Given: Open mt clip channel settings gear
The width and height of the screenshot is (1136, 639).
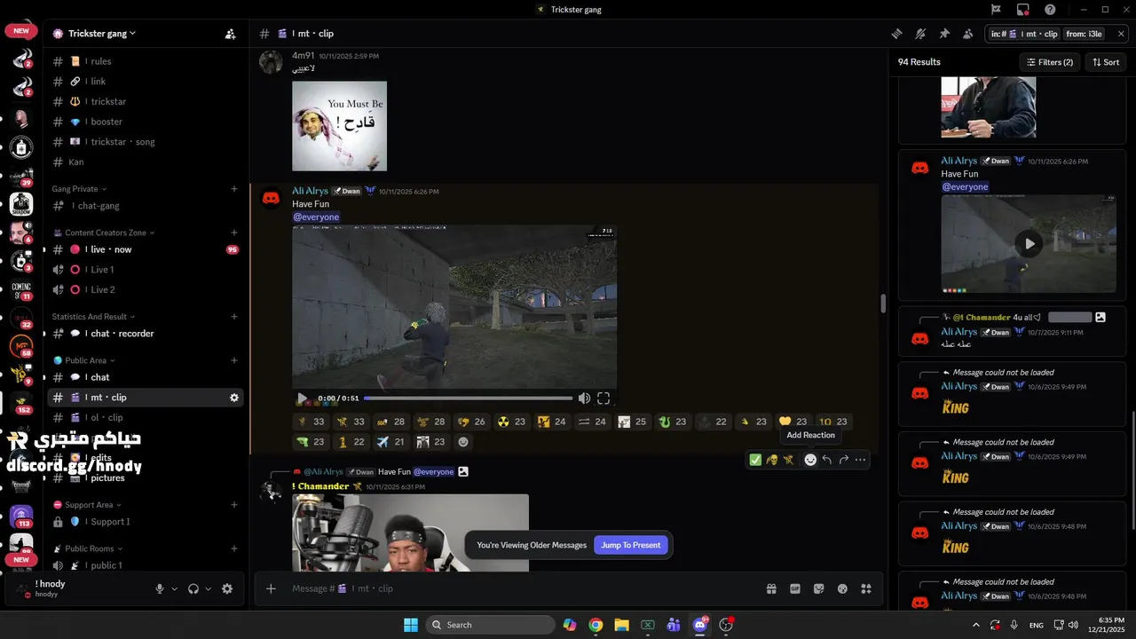Looking at the screenshot, I should coord(234,398).
